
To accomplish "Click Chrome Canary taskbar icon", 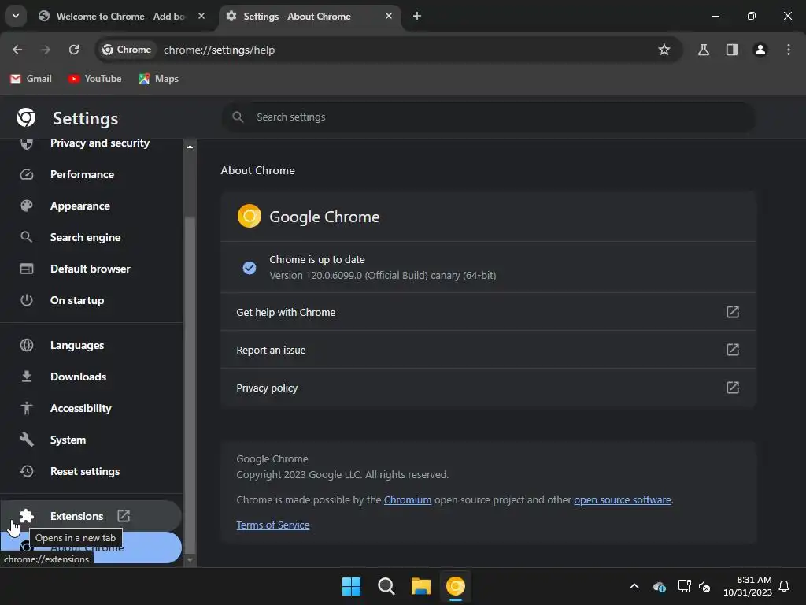I will coord(456,586).
